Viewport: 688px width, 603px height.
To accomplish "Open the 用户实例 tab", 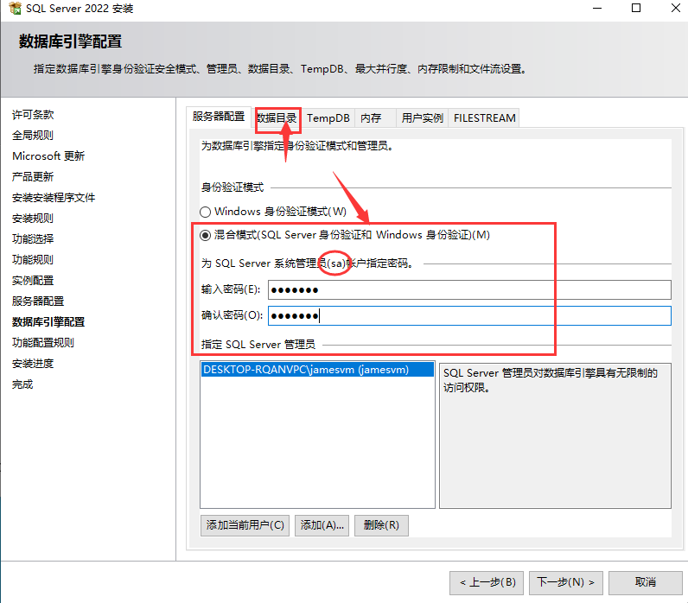I will coord(422,118).
